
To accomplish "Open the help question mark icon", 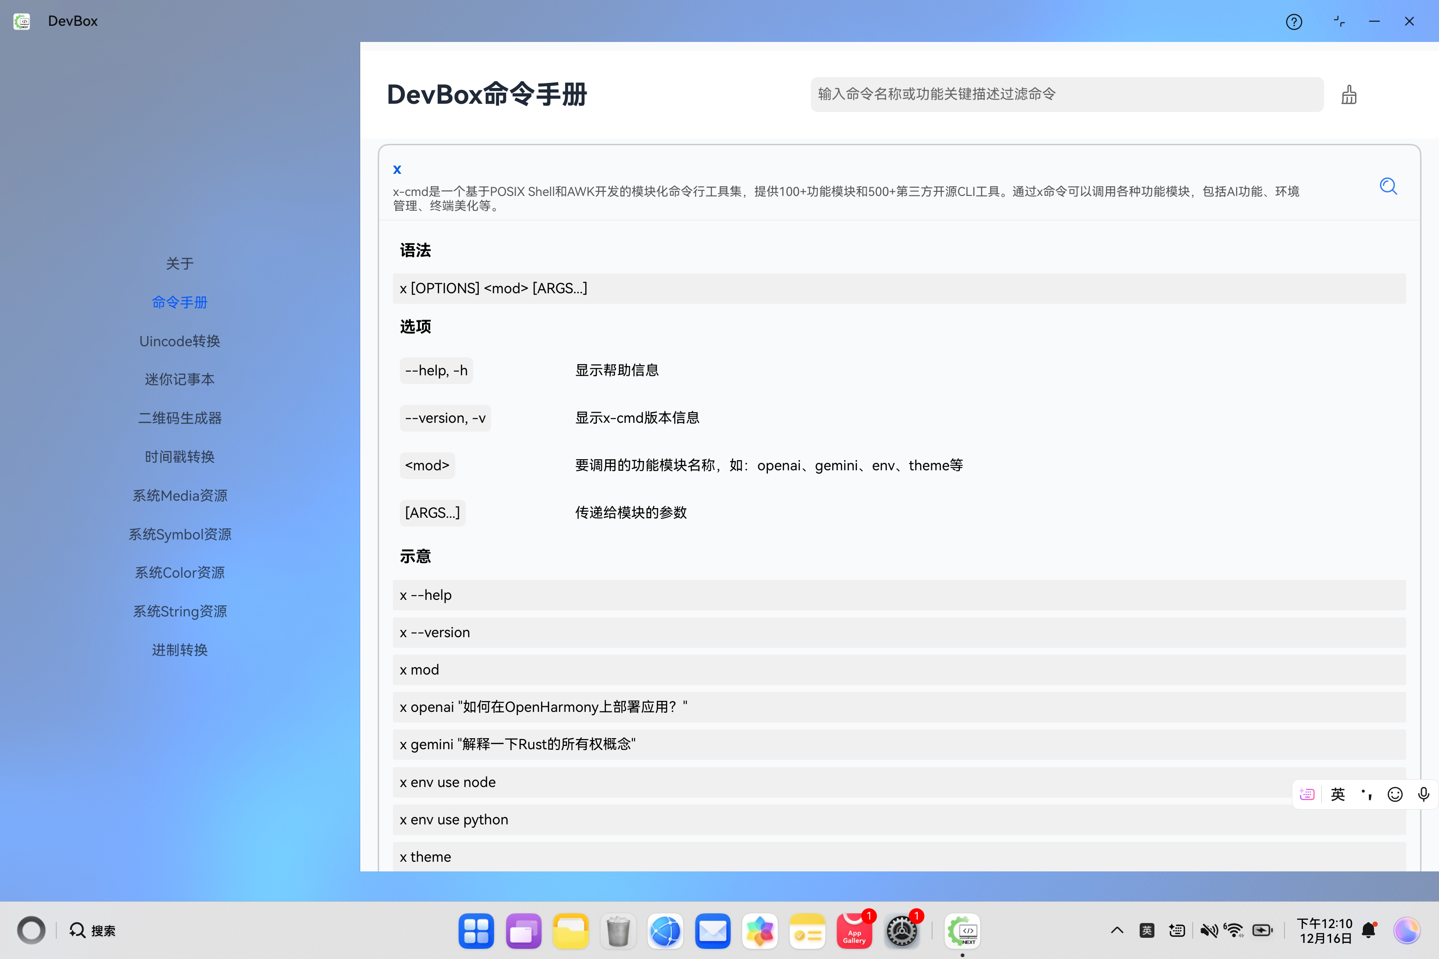I will (1293, 22).
